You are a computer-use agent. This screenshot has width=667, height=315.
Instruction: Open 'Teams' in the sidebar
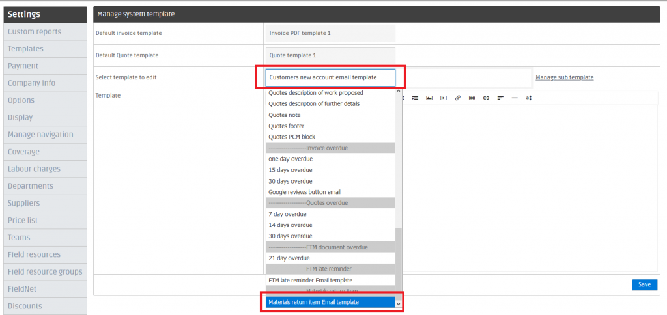(45, 238)
